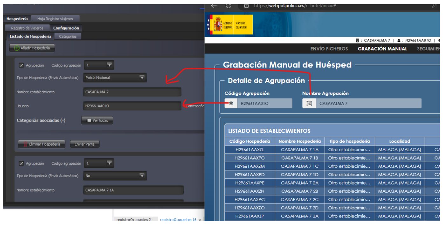Open the tipo de hospedería dropdown showing No
Viewport: 445px width, 227px height.
(x=115, y=176)
